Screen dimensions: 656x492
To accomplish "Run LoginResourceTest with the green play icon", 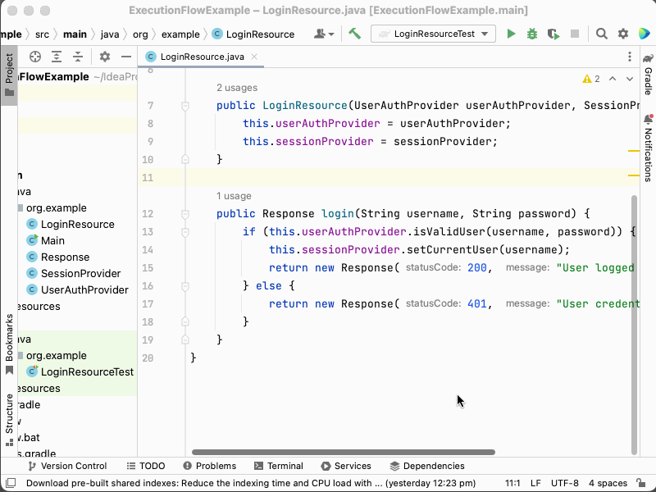I will (x=511, y=34).
